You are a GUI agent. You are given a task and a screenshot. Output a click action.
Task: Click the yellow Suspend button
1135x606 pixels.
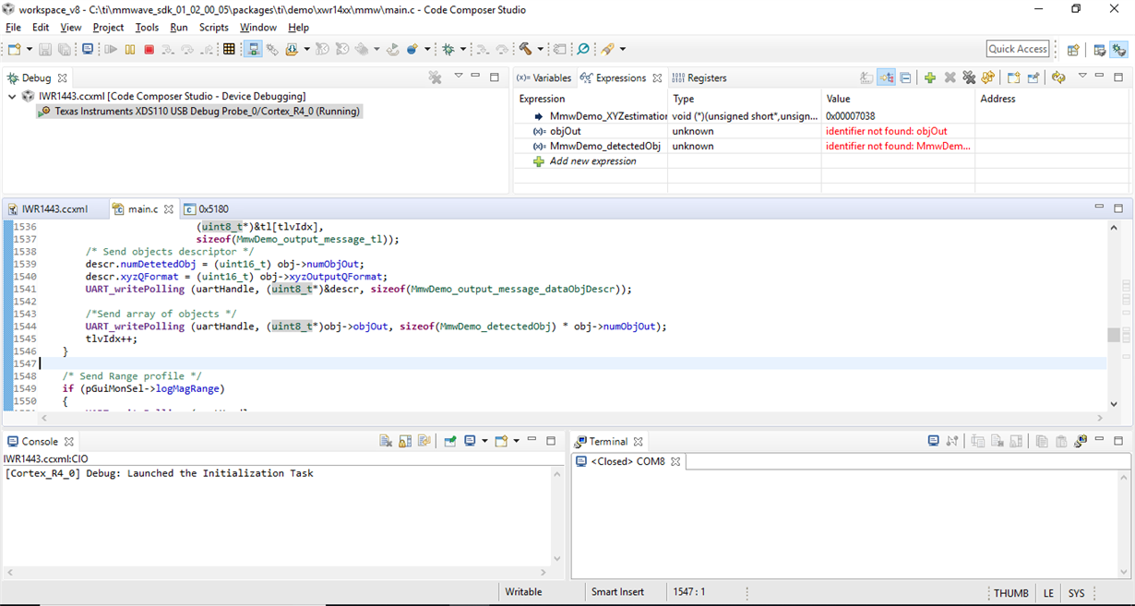130,49
